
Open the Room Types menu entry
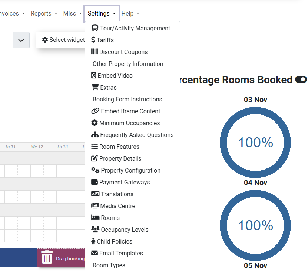109,265
